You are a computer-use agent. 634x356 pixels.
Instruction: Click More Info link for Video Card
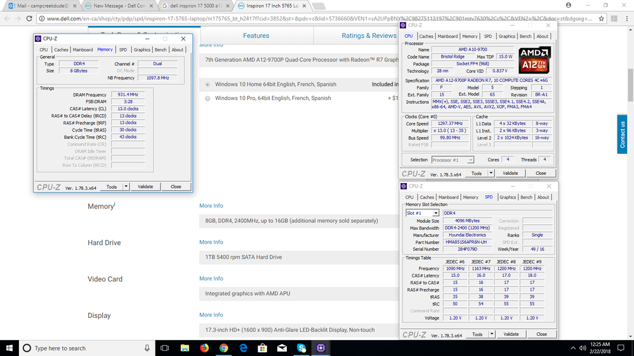point(211,279)
